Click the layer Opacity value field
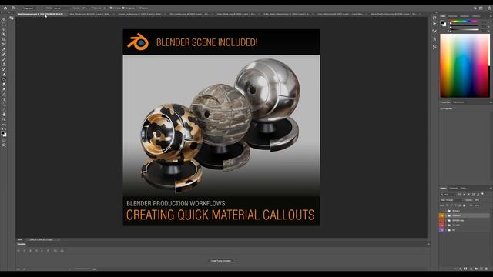493x277 pixels. tap(477, 200)
